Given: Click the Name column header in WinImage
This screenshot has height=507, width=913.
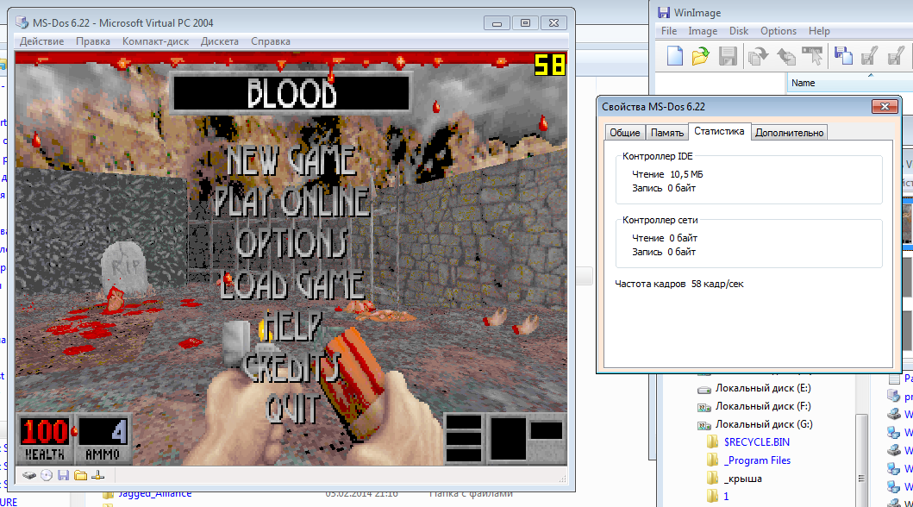Looking at the screenshot, I should (x=850, y=84).
